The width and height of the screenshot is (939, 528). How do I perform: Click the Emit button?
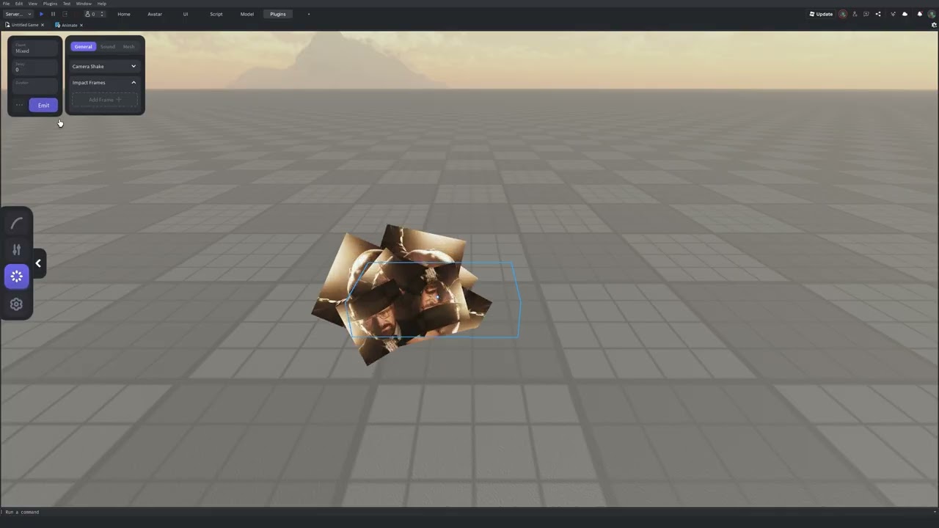tap(43, 106)
